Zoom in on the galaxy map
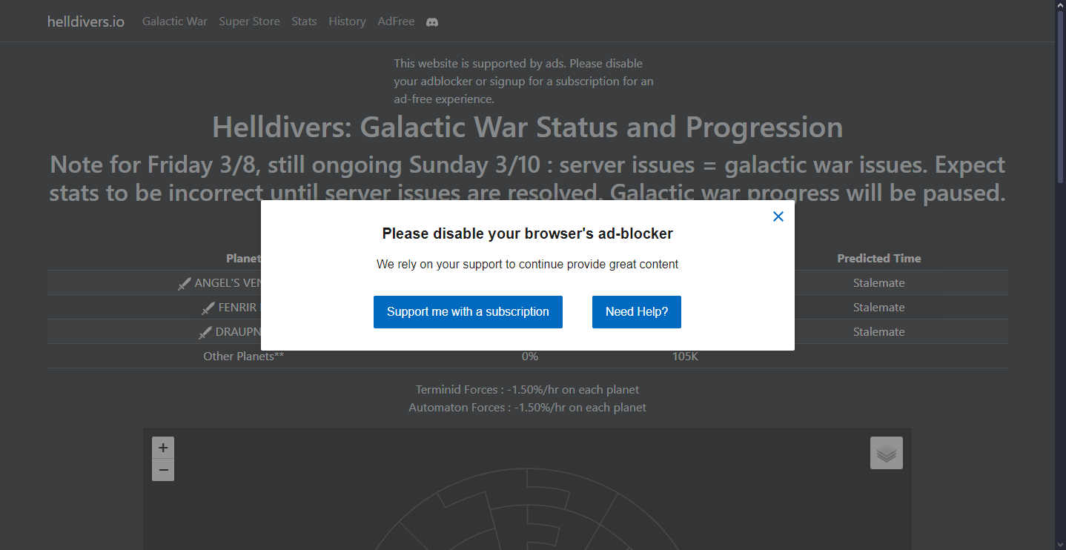The image size is (1066, 550). 162,447
